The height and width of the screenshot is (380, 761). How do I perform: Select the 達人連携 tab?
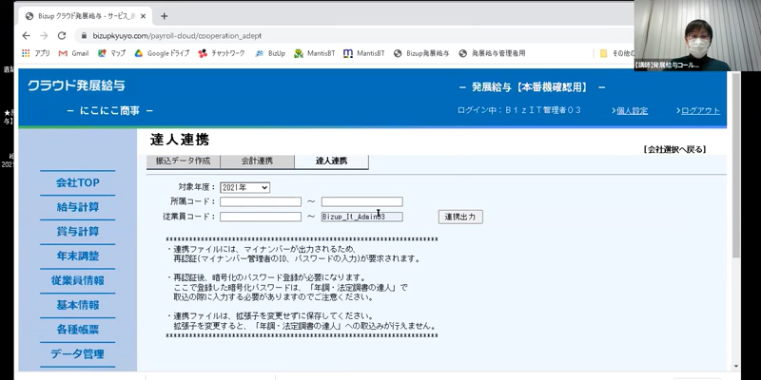click(331, 161)
